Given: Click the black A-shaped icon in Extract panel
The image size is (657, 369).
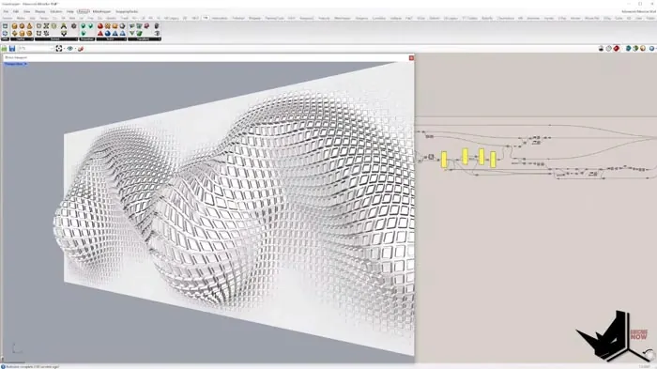Looking at the screenshot, I should [x=64, y=26].
